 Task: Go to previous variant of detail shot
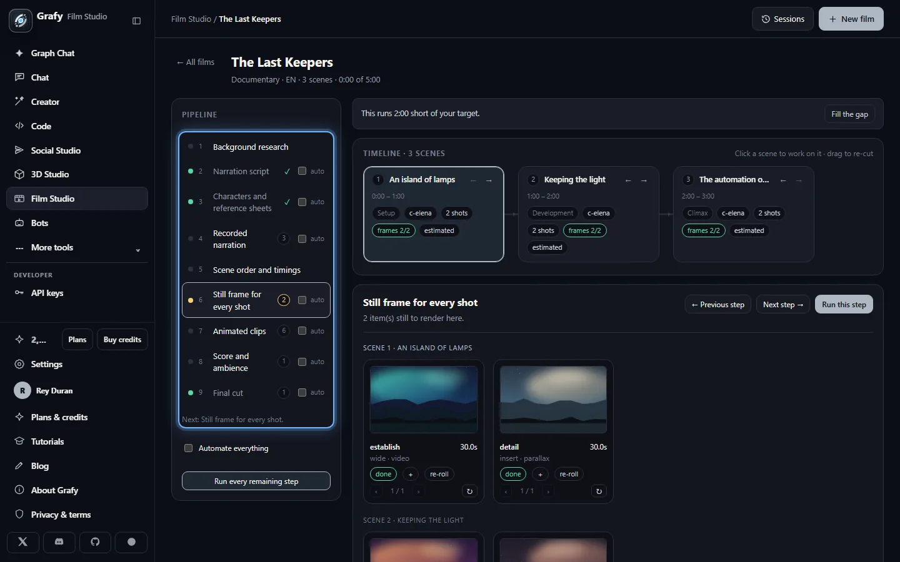[506, 491]
